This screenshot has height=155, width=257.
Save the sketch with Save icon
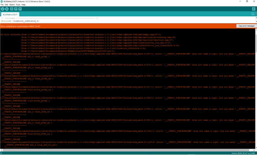[20, 9]
